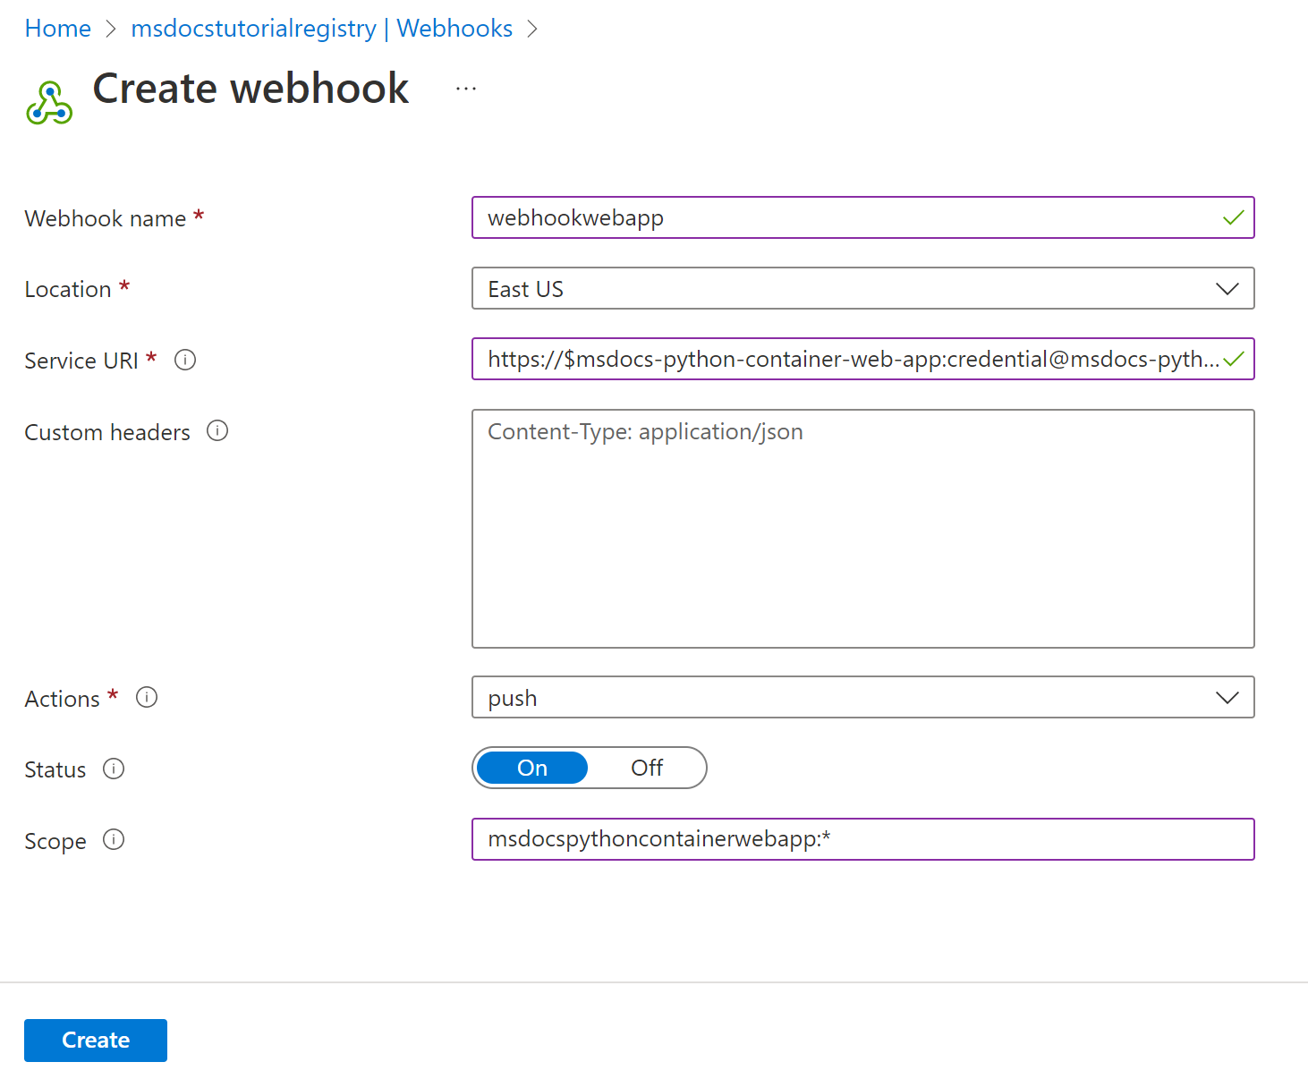This screenshot has height=1079, width=1308.
Task: Click inside the Custom headers text area
Action: coord(863,528)
